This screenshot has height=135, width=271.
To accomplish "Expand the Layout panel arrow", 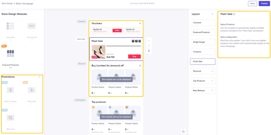I will point(213,14).
